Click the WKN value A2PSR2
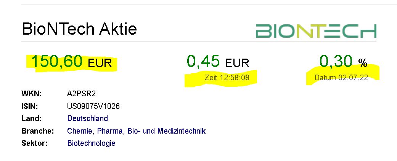 (81, 94)
